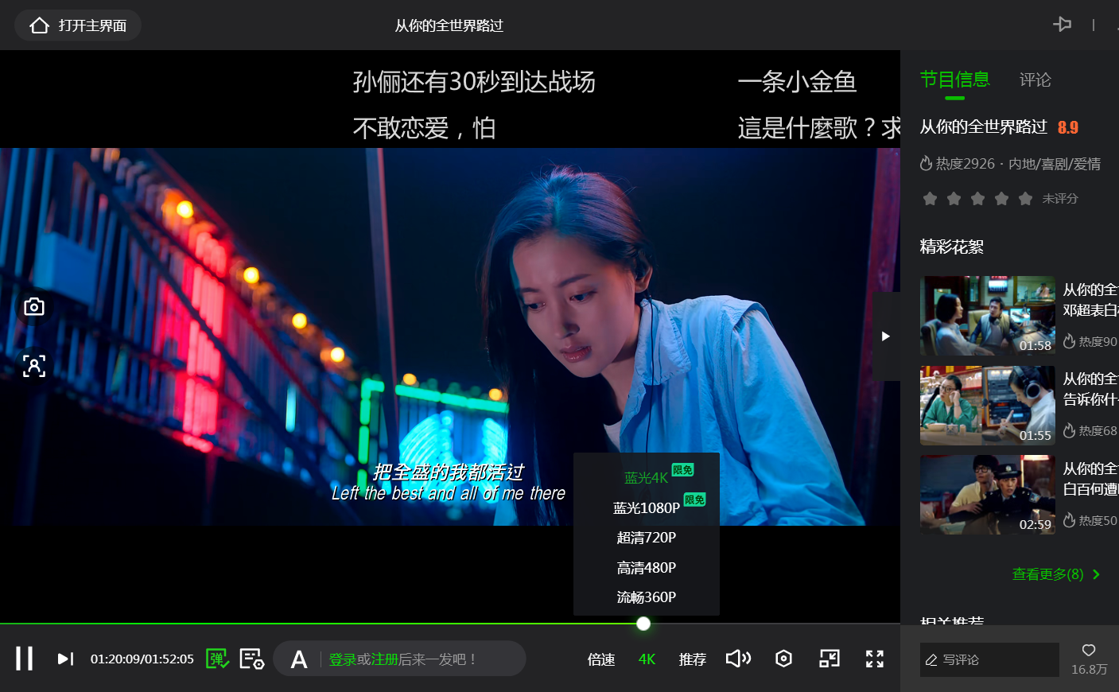The width and height of the screenshot is (1119, 692).
Task: Click the 未评分 rating label
Action: pos(1060,198)
